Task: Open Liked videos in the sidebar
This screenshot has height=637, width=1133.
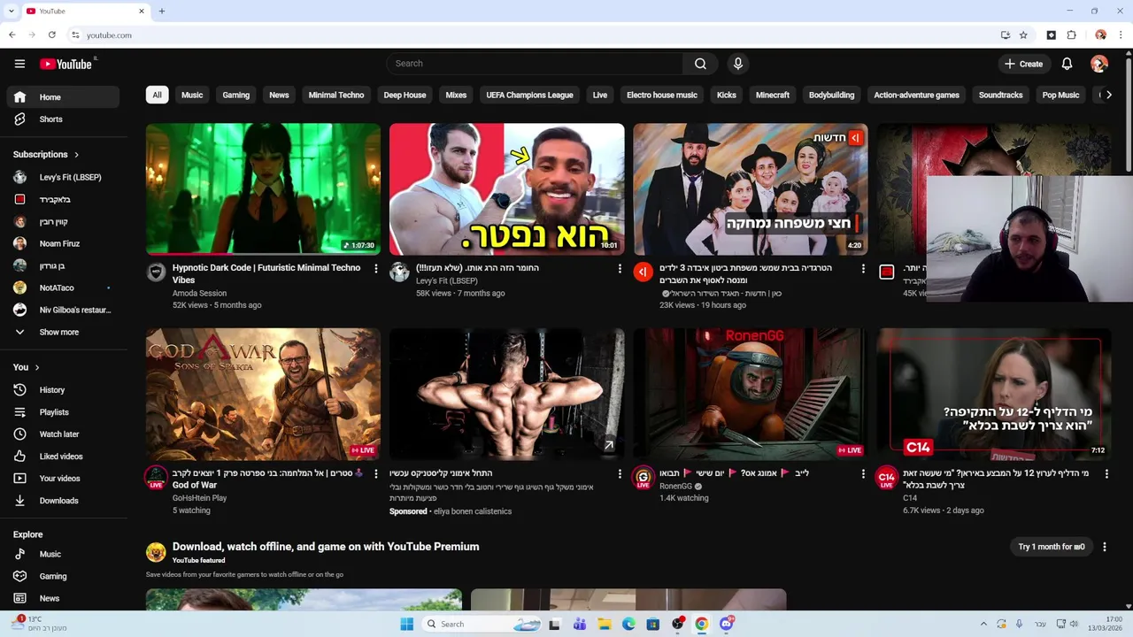Action: tap(61, 457)
